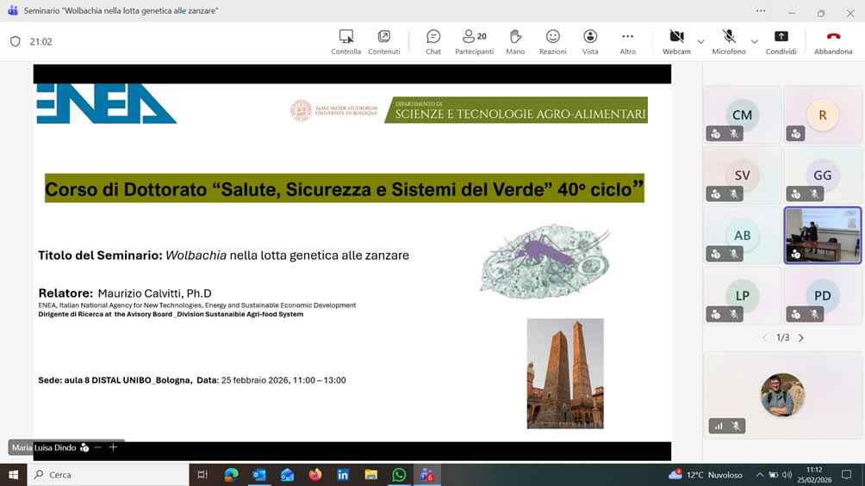Select participant tile CM

click(x=742, y=114)
